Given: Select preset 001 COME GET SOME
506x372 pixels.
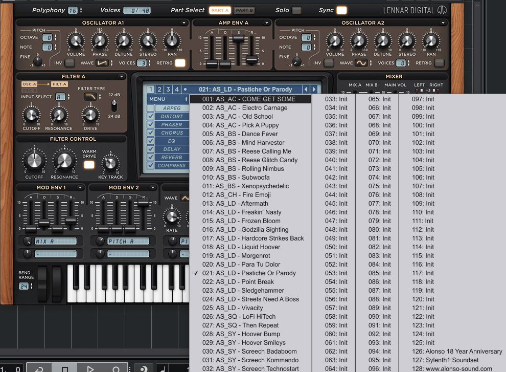Looking at the screenshot, I should click(x=250, y=99).
